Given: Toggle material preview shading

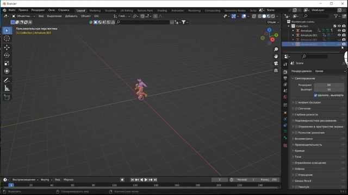Looking at the screenshot, I should [x=269, y=16].
